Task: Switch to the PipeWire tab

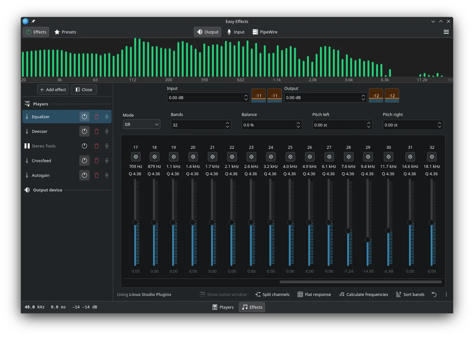Action: pos(265,32)
